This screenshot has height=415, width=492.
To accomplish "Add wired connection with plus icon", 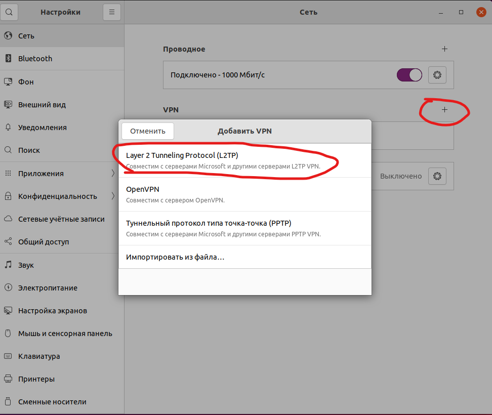I will 444,49.
